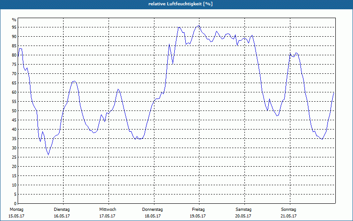The width and height of the screenshot is (353, 221).
Task: Select the y-axis value 60
Action: click(x=14, y=92)
